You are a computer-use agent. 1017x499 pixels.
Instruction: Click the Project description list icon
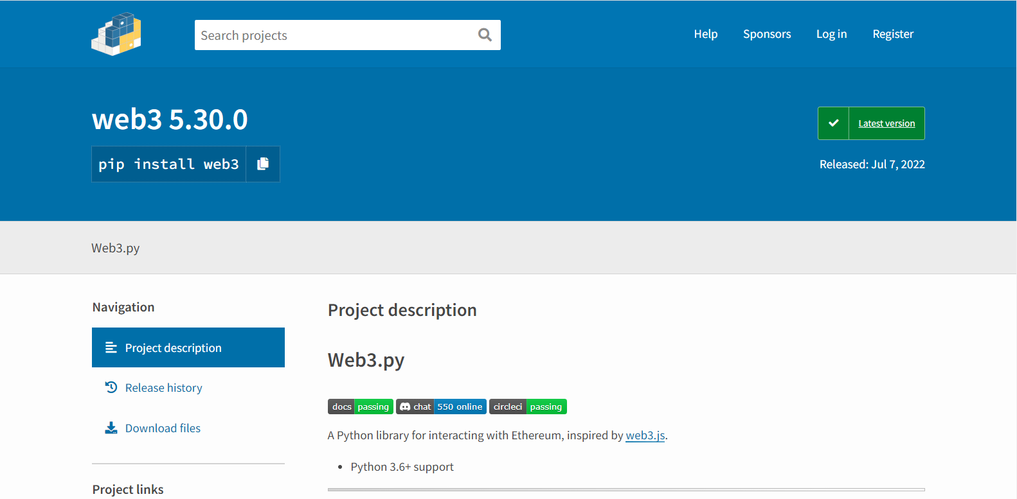[111, 347]
